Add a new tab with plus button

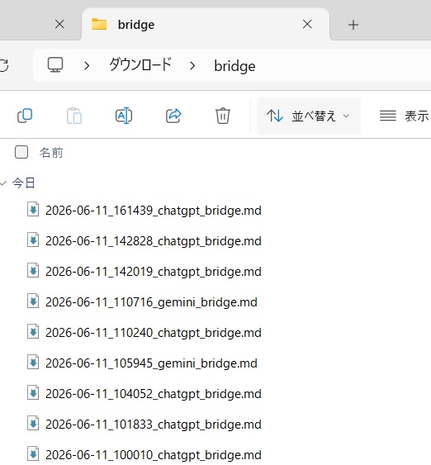353,25
